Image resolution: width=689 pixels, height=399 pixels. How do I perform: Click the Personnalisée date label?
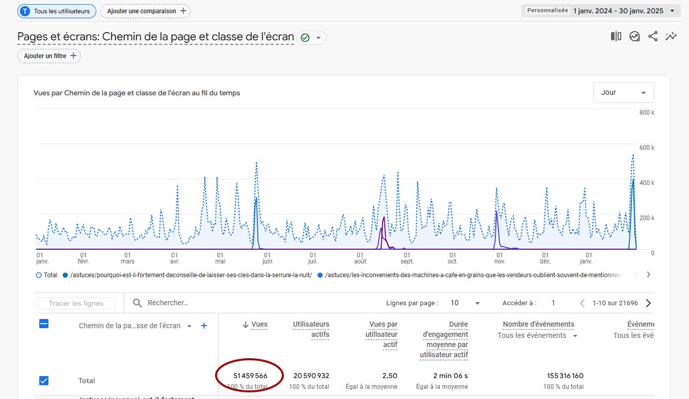(x=547, y=11)
